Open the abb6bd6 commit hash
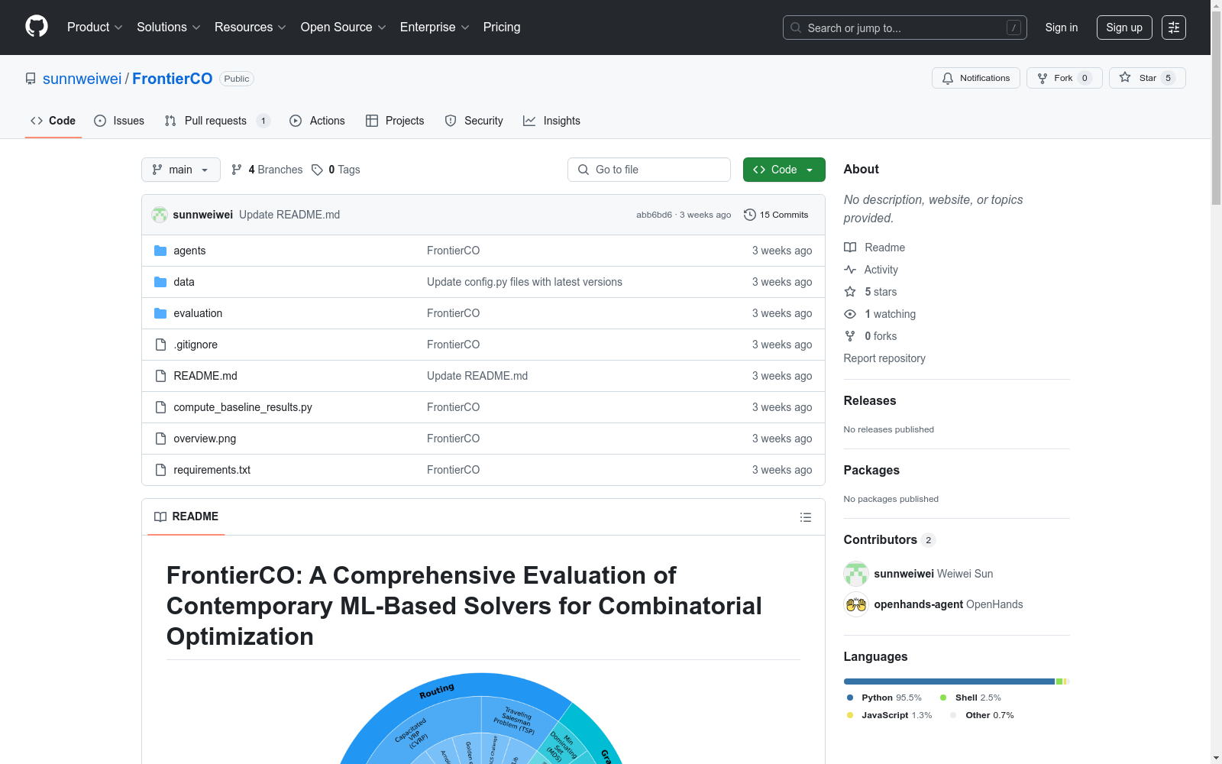The width and height of the screenshot is (1222, 764). pos(654,215)
